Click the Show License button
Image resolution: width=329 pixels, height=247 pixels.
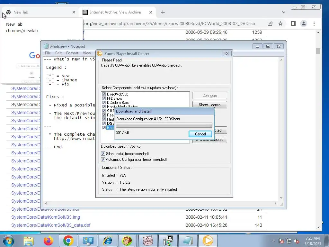pos(209,105)
